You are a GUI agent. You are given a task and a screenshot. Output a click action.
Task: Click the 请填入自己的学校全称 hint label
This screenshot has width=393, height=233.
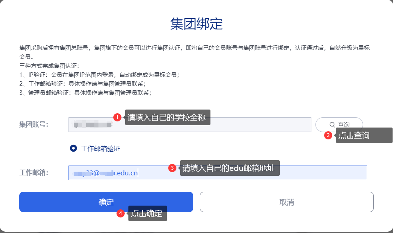(167, 117)
